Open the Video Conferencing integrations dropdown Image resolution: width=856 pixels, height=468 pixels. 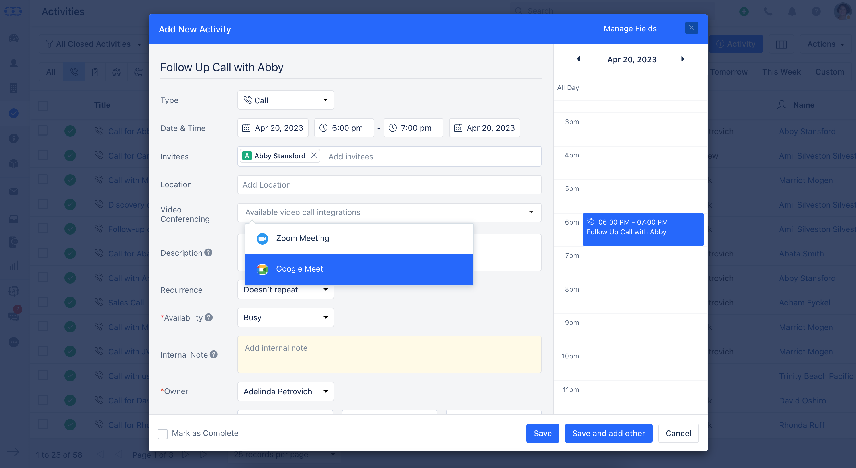point(389,212)
